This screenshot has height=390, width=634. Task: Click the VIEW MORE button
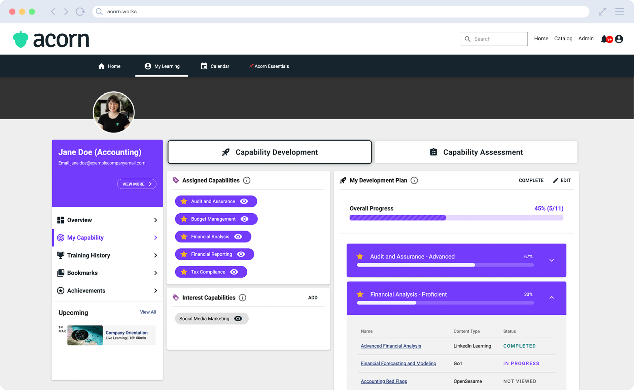point(137,184)
